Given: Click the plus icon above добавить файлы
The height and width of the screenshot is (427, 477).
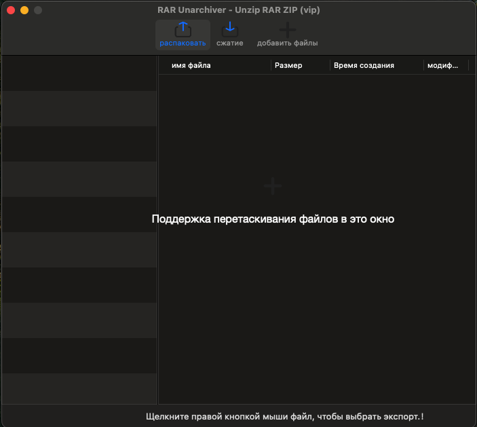Looking at the screenshot, I should [x=287, y=29].
